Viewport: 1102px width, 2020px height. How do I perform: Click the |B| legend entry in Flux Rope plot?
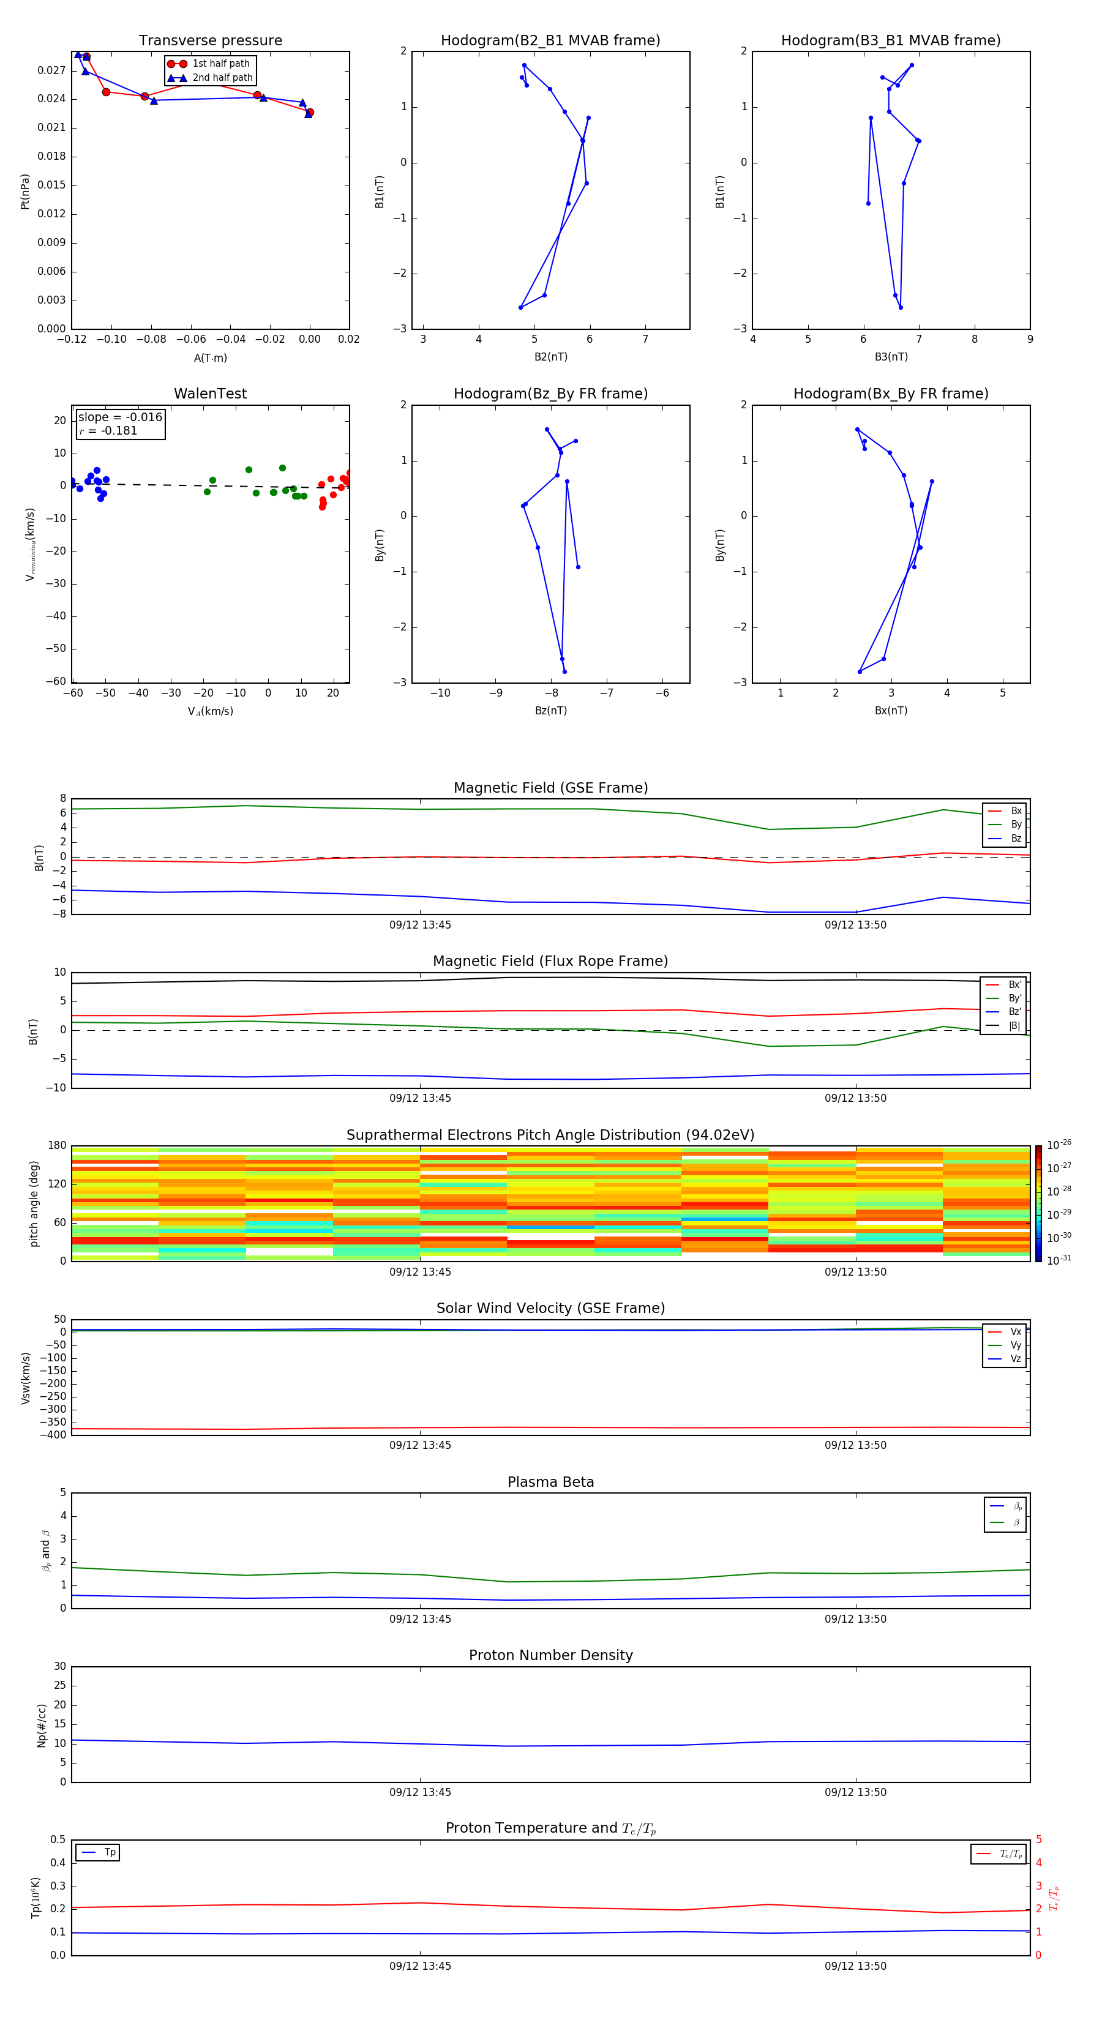[x=1003, y=1026]
